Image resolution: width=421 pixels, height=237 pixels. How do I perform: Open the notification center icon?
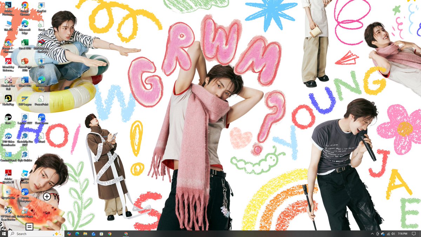pos(414,233)
